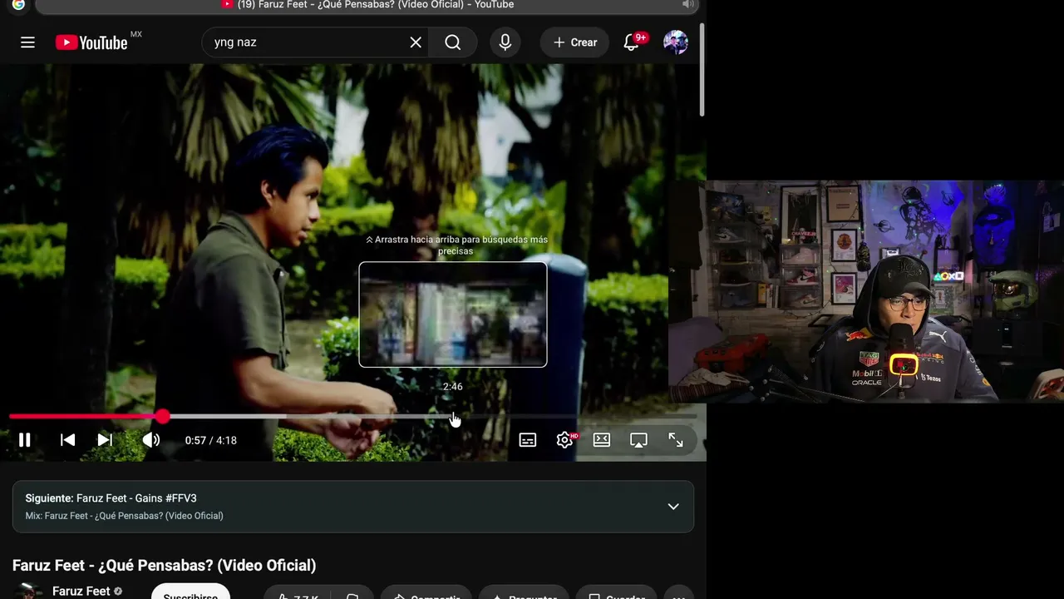Viewport: 1064px width, 599px height.
Task: Click the seek preview thumbnail at 2:46
Action: point(453,314)
